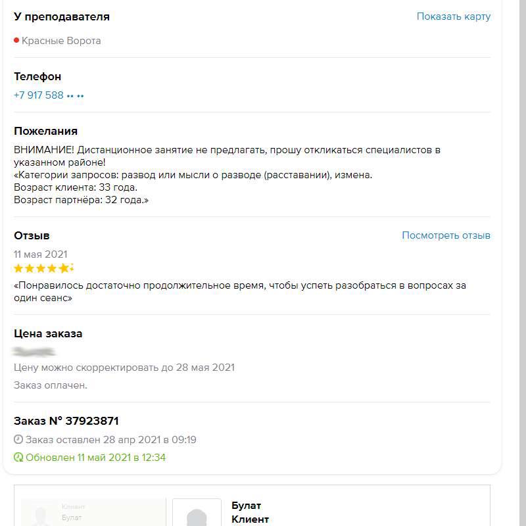Click the clock icon beside the order creation date
Viewport: 526px width, 526px height.
[x=18, y=441]
